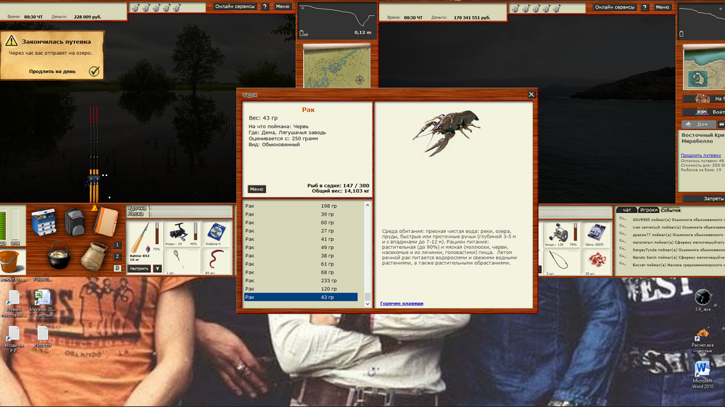The image size is (725, 407).
Task: Select the Рак 198 гр row
Action: click(x=301, y=206)
